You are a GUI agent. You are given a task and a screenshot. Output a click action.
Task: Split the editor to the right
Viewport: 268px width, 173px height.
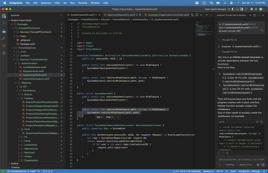tap(197, 15)
